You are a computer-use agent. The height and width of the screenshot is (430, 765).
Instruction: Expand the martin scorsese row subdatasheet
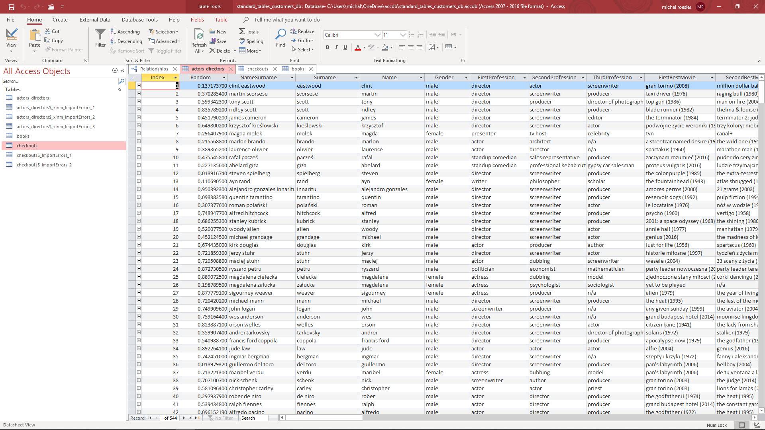click(x=139, y=94)
